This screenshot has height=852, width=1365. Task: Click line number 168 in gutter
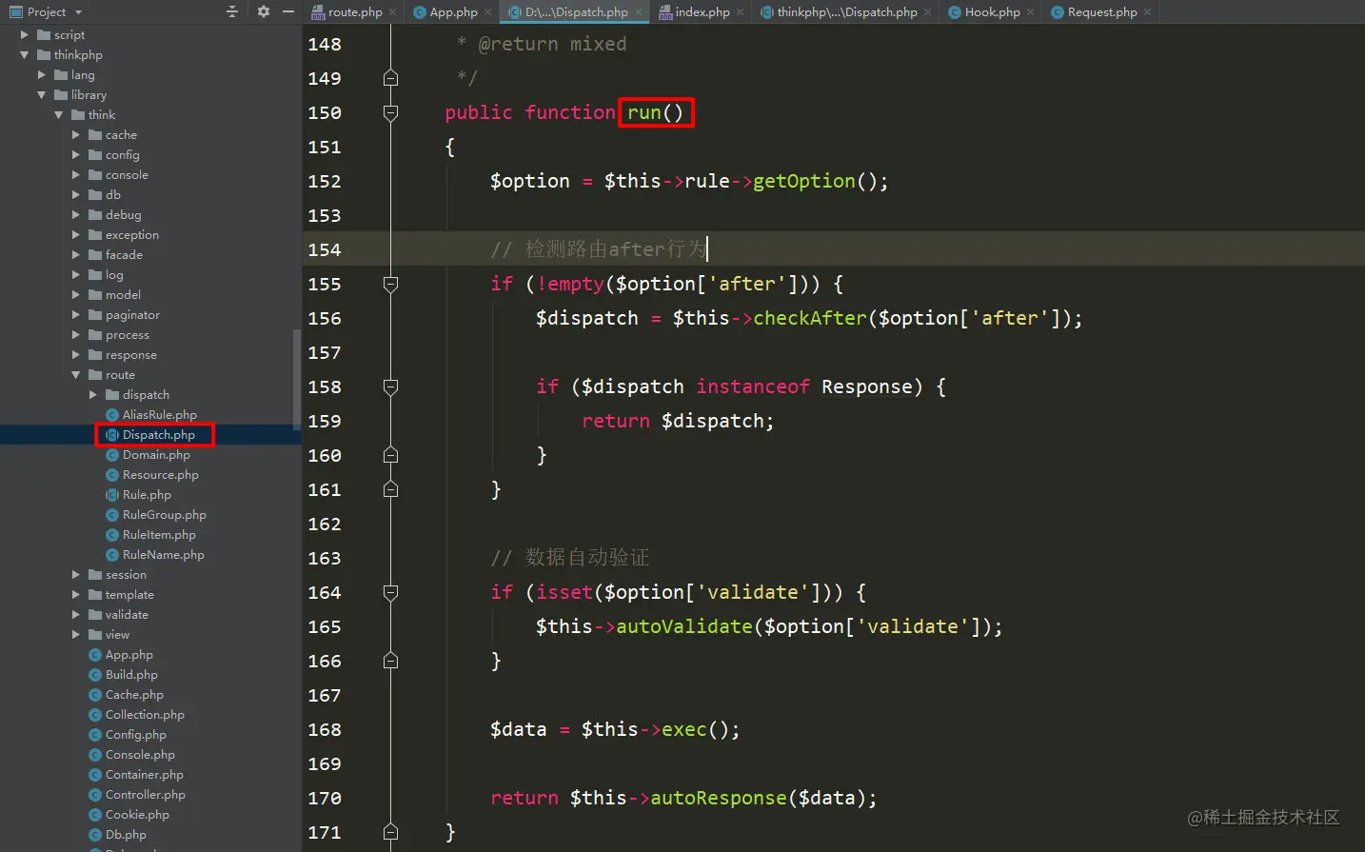325,729
